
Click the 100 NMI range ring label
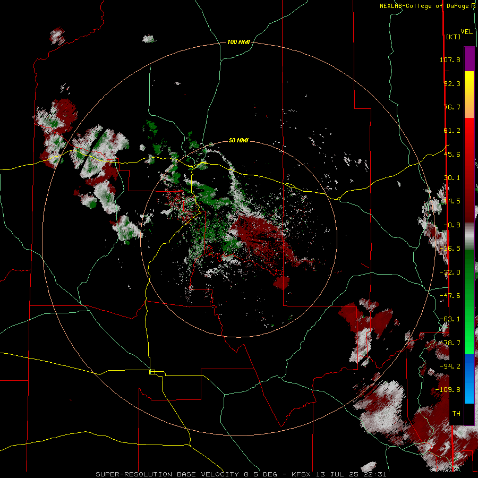(x=238, y=42)
